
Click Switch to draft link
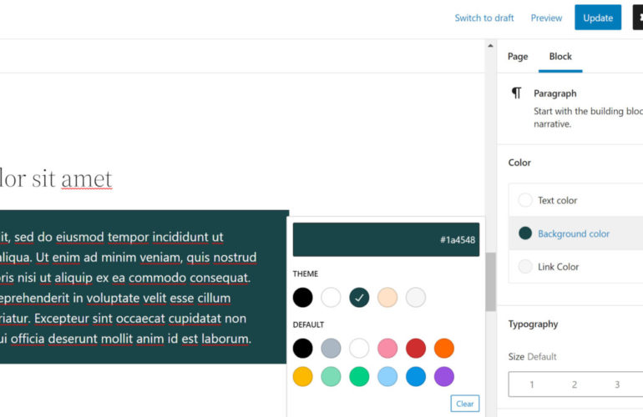484,18
